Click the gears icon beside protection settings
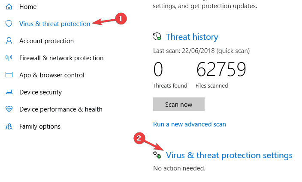Screen dimensions: 302x182 pyautogui.click(x=157, y=155)
